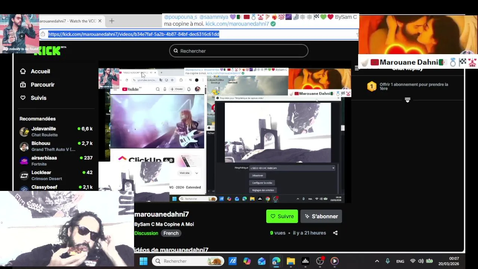Switch to OBS Studio in taskbar

(x=320, y=261)
